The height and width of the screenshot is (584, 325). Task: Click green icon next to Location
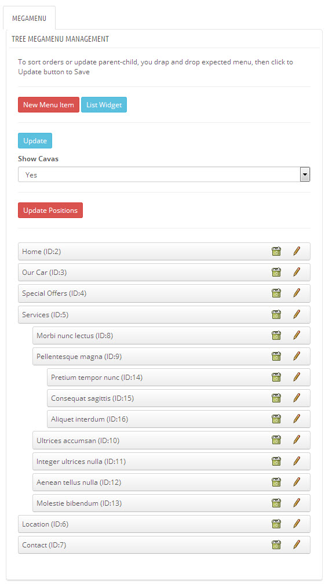point(276,524)
